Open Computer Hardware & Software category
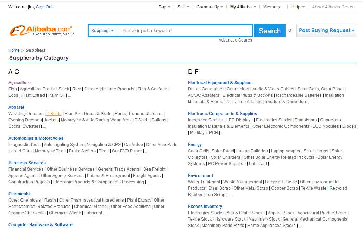Image resolution: width=363 pixels, height=228 pixels. coord(40,225)
